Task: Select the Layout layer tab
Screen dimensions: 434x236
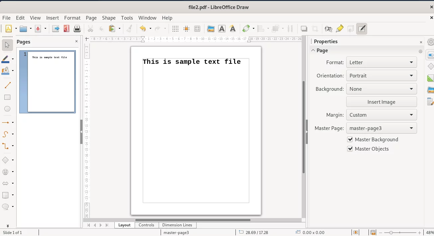Action: [x=124, y=225]
